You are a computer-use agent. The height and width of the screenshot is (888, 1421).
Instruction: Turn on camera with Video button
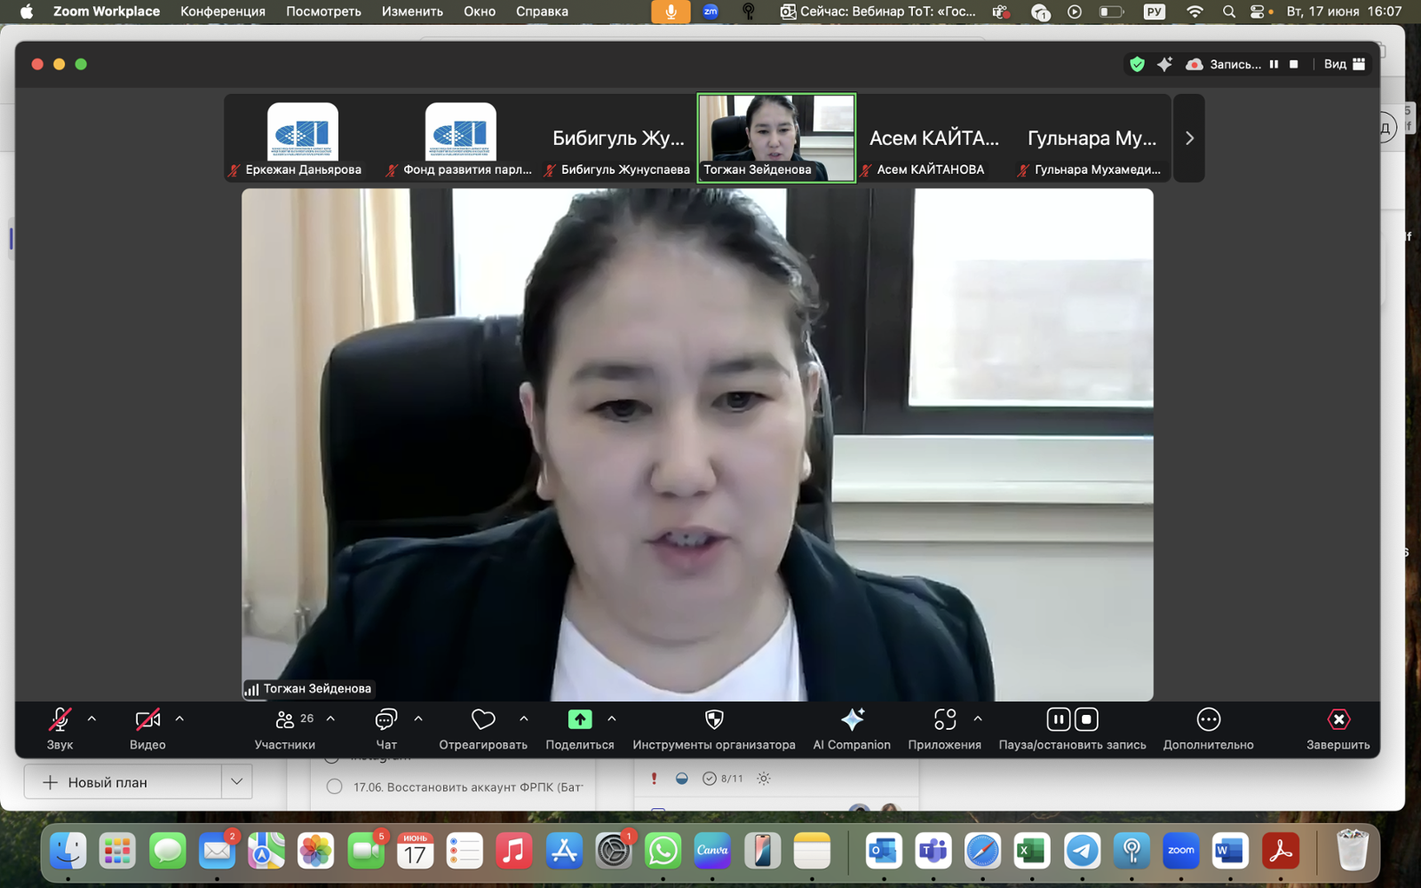147,719
